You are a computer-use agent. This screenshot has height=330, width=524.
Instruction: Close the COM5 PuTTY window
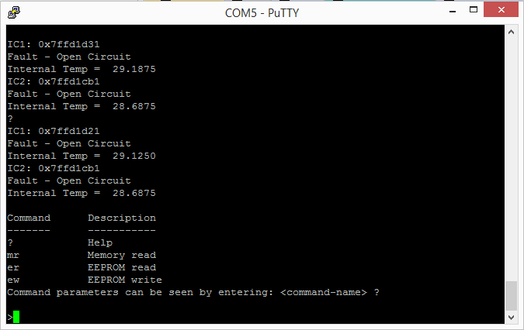pos(501,9)
